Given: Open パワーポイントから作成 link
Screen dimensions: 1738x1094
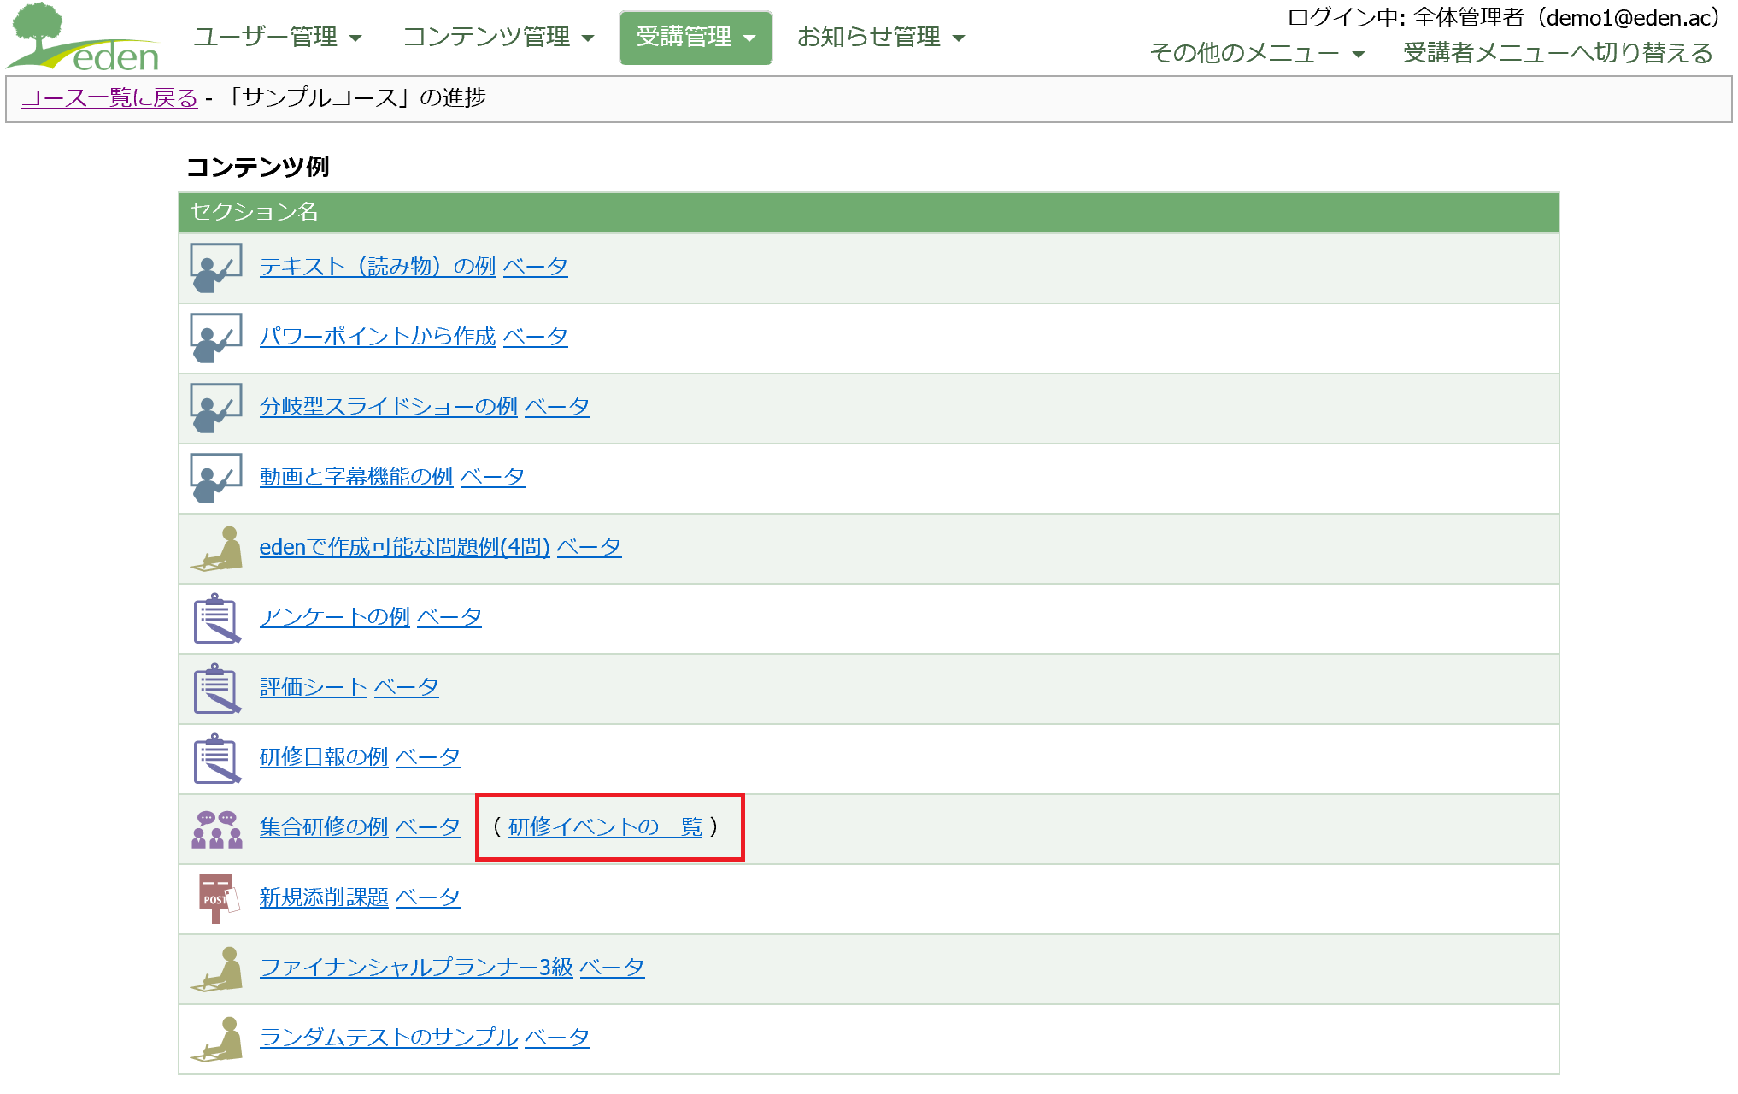Looking at the screenshot, I should pyautogui.click(x=378, y=336).
